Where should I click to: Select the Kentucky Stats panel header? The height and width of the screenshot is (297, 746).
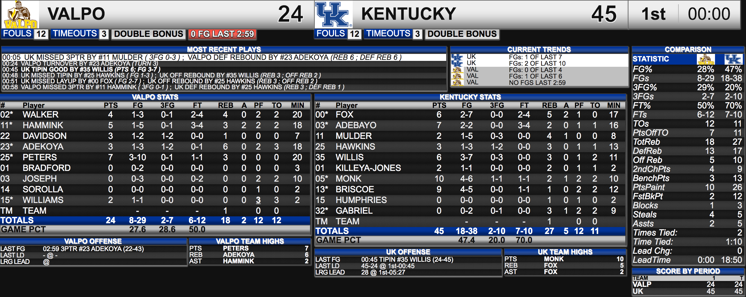pyautogui.click(x=470, y=97)
